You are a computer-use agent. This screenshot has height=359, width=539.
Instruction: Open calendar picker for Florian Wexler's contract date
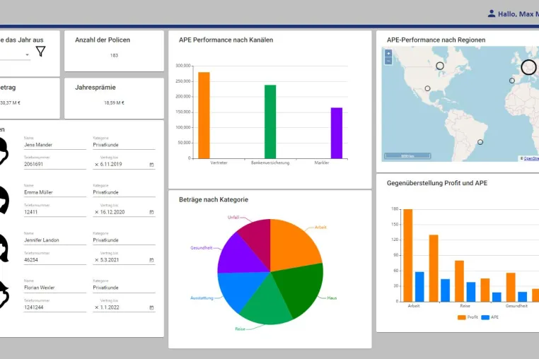(151, 307)
